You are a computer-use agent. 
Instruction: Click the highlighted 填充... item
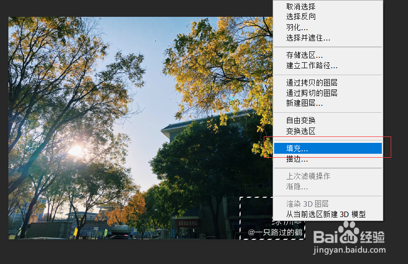pos(328,148)
